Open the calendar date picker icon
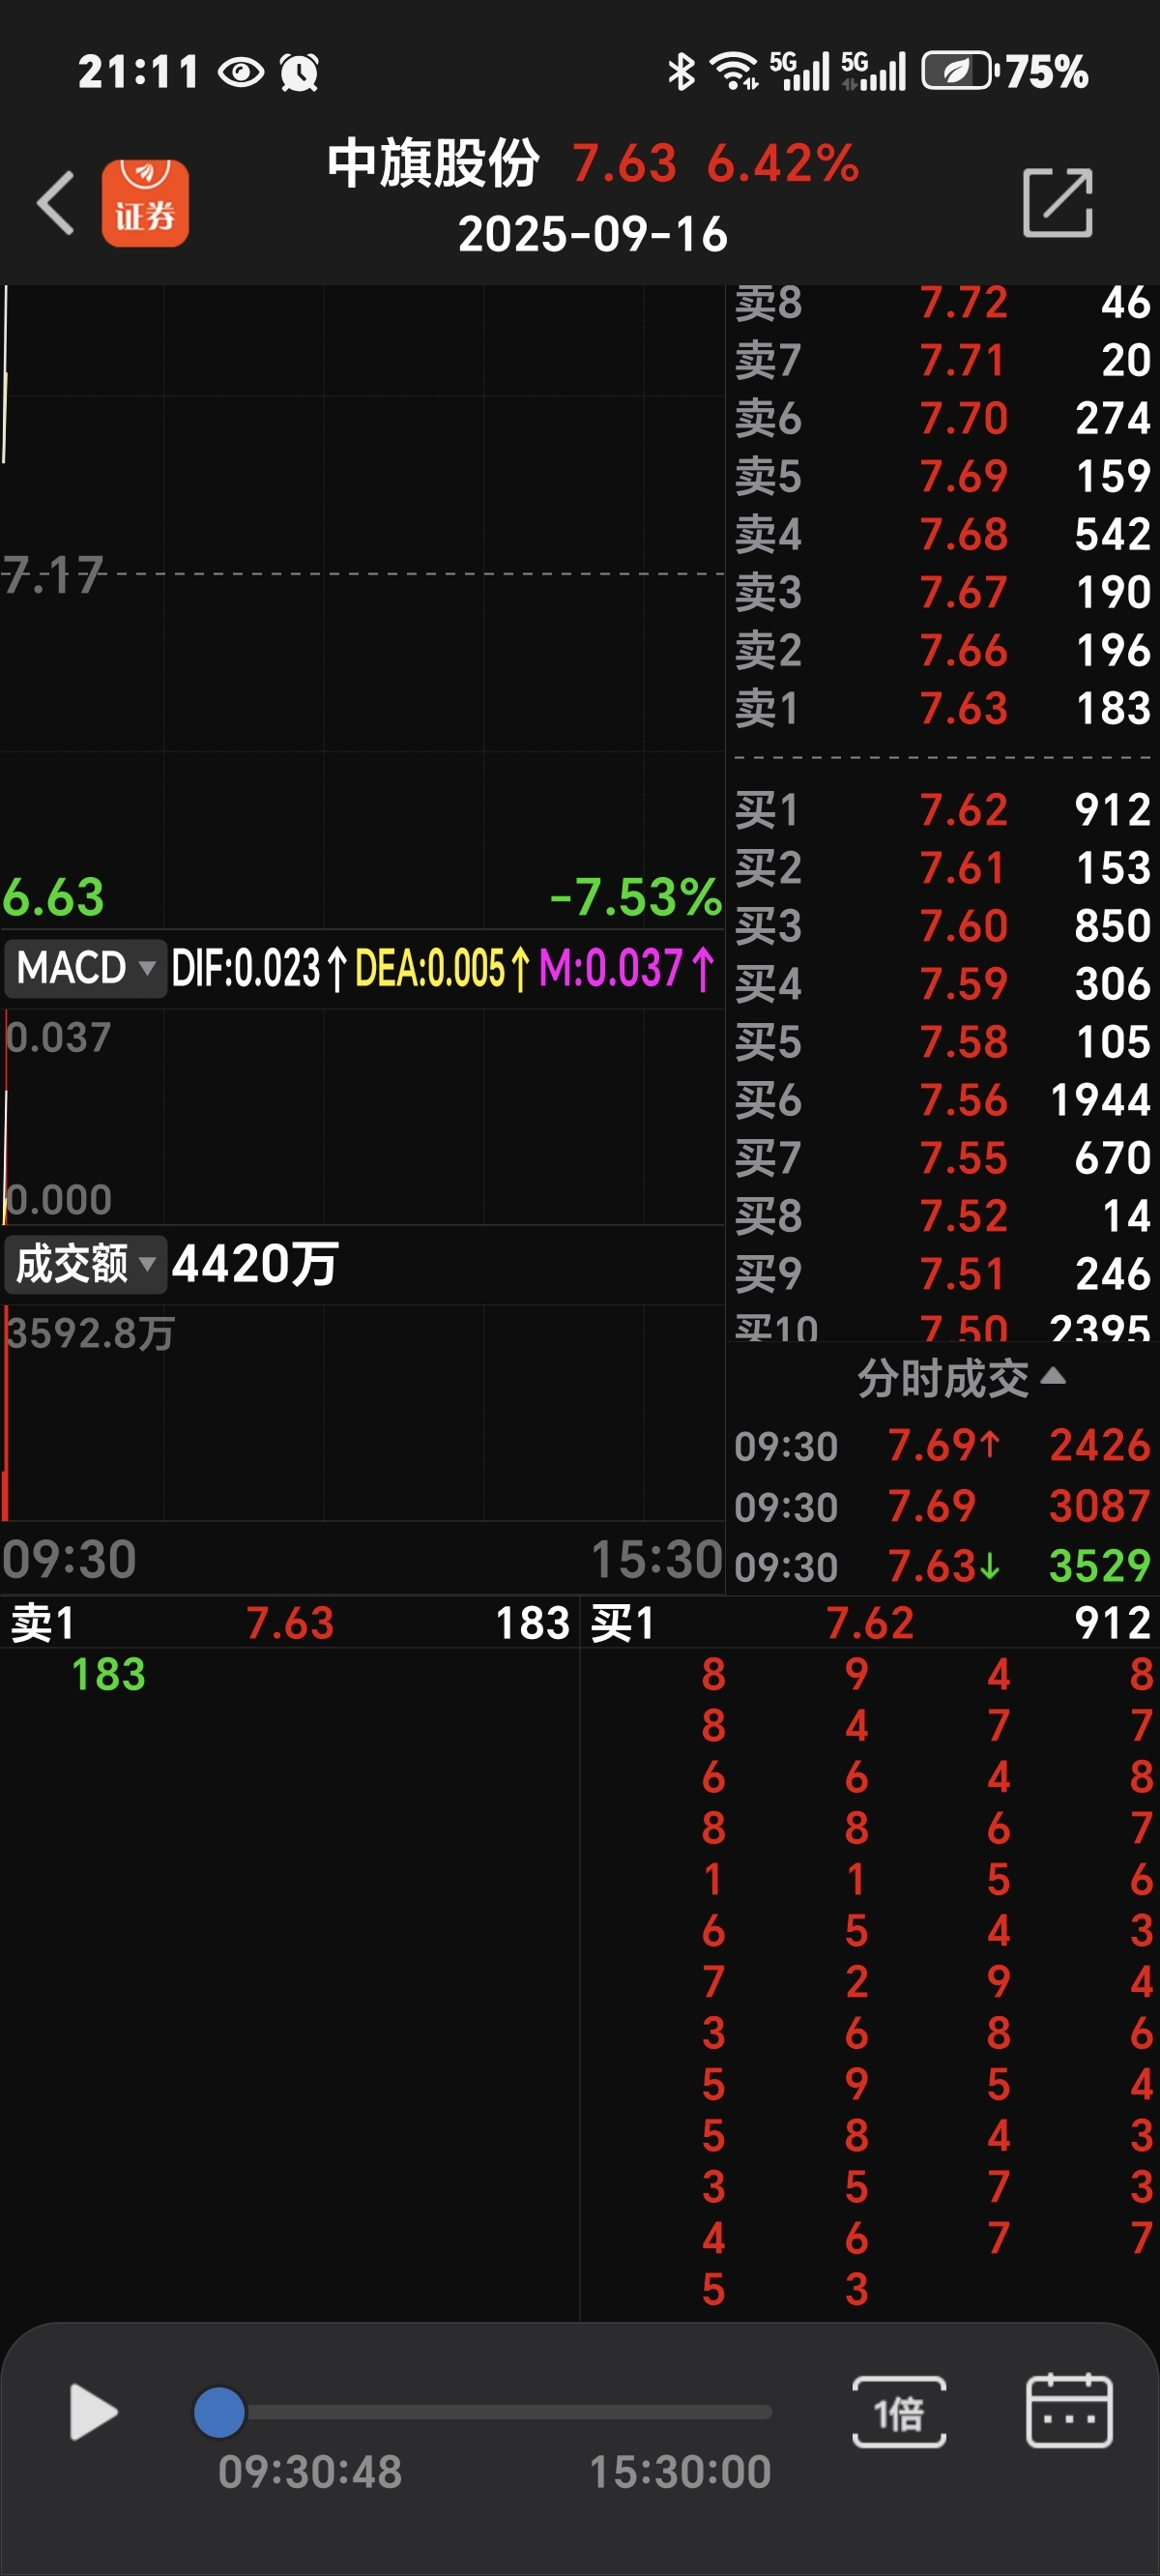1160x2576 pixels. click(x=1069, y=2411)
